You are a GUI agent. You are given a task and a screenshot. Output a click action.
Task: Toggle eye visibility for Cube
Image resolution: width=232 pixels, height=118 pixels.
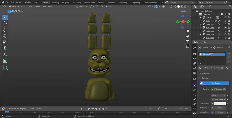click(225, 21)
